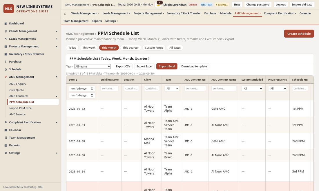Screen dimensions: 319x191
Task: Expand Projects Management sidebar arrow
Action: (x=57, y=47)
